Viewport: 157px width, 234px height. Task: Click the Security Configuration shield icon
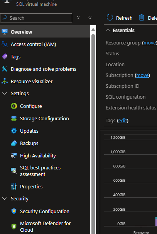pyautogui.click(x=14, y=211)
